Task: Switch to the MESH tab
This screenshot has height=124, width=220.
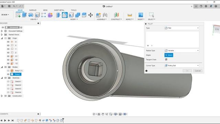Action: pos(45,10)
